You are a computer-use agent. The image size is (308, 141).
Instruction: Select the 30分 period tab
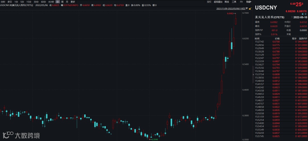[x=36, y=2]
